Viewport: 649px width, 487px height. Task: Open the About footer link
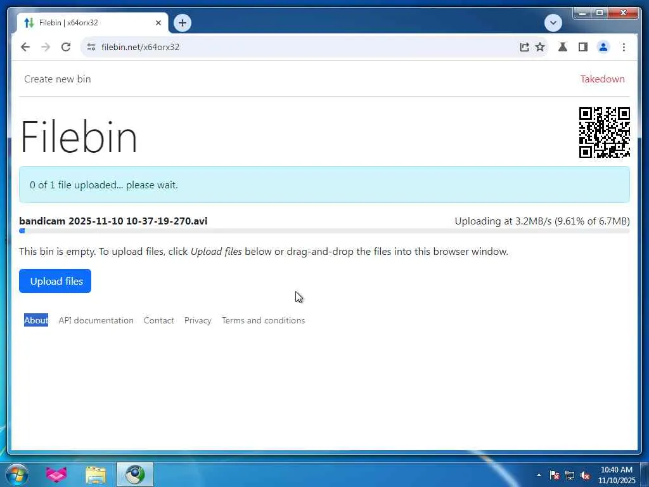coord(36,320)
